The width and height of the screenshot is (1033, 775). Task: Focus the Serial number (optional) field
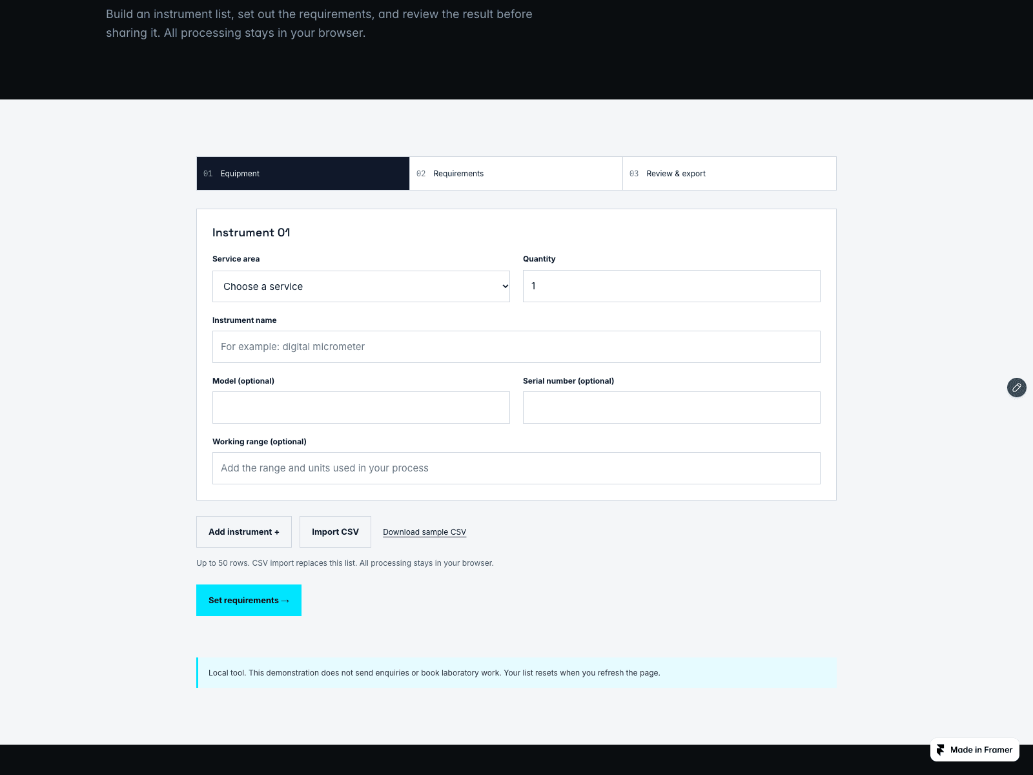click(671, 408)
